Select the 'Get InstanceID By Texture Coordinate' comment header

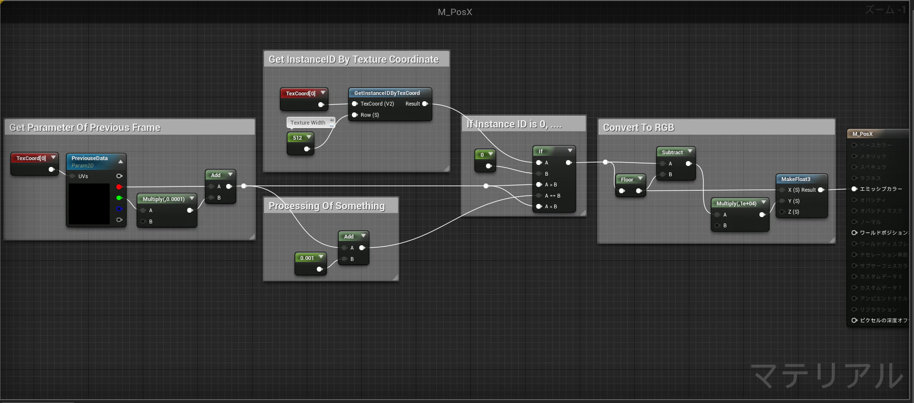pyautogui.click(x=356, y=59)
